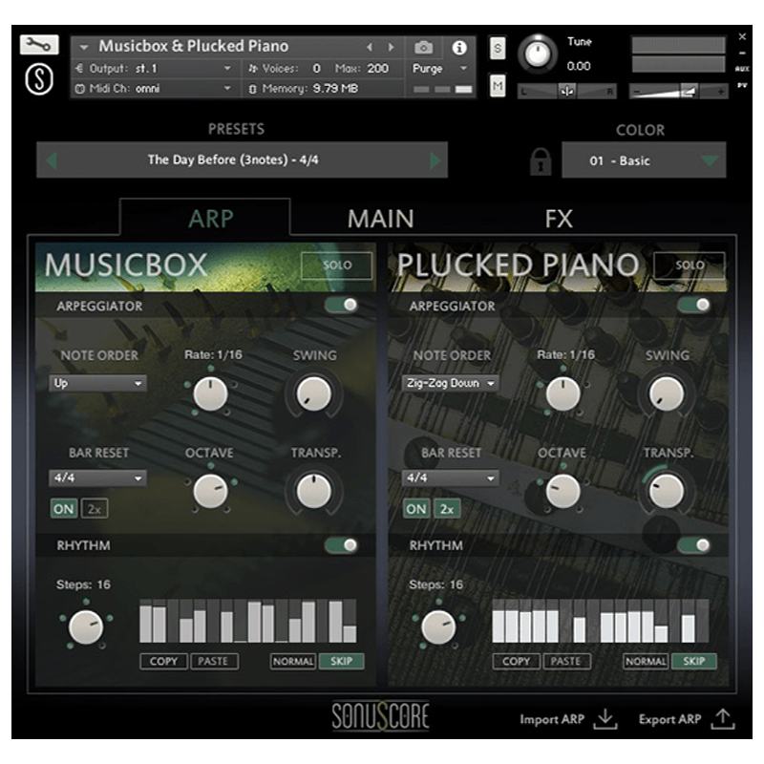764x764 pixels.
Task: Set Musicbox rhythm mode to Normal
Action: (293, 662)
